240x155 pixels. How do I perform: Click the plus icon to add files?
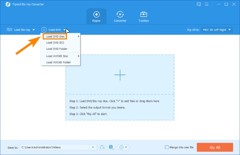[x=120, y=75]
